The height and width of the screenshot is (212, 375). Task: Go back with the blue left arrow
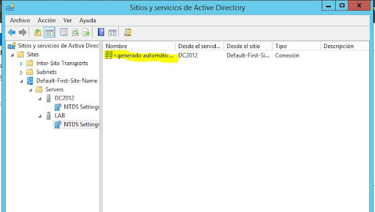click(12, 32)
